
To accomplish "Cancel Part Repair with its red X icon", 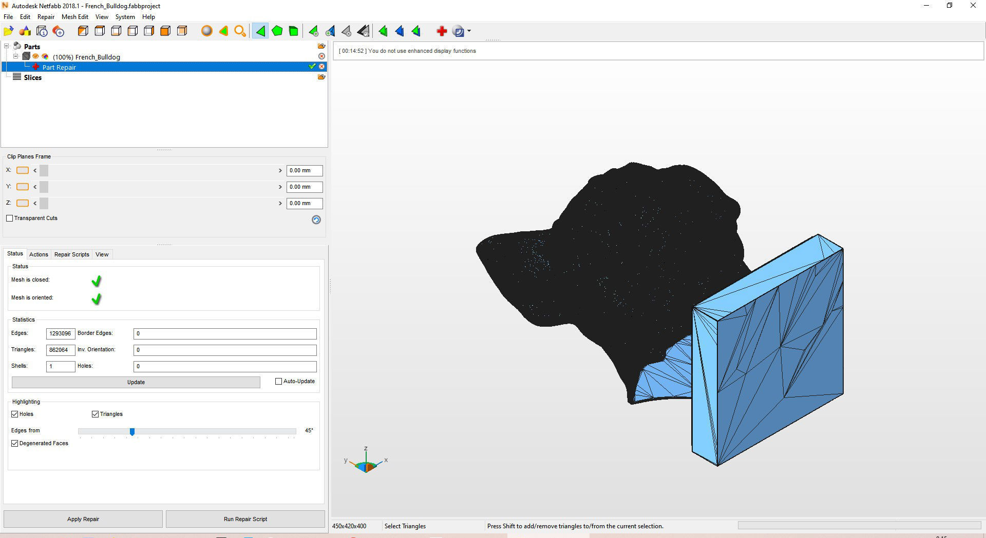I will [322, 67].
